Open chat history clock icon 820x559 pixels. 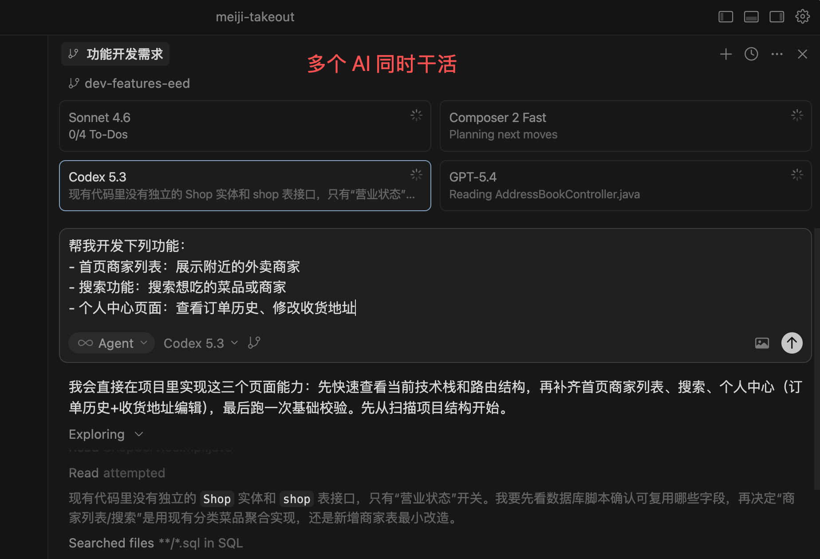click(x=751, y=54)
